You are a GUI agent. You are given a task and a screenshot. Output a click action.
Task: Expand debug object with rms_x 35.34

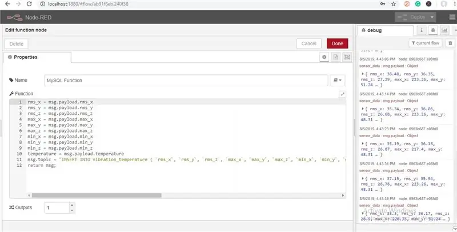(x=363, y=109)
